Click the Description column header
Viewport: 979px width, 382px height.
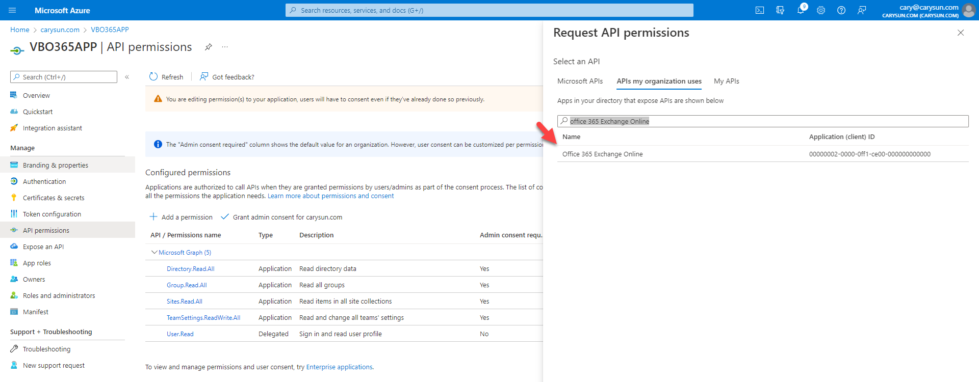(317, 235)
